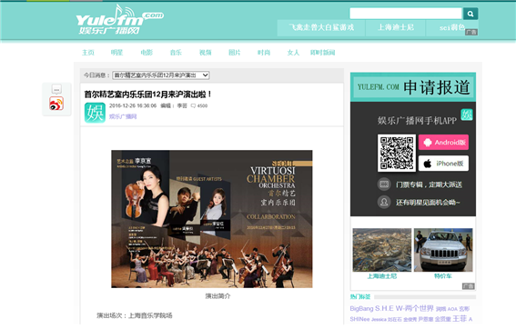Screen dimensions: 516x329
Task: Open the 特价车 SUV thumbnail
Action: pos(443,250)
